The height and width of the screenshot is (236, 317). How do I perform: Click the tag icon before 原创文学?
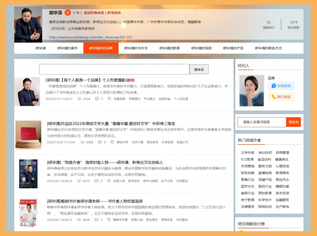(113, 142)
